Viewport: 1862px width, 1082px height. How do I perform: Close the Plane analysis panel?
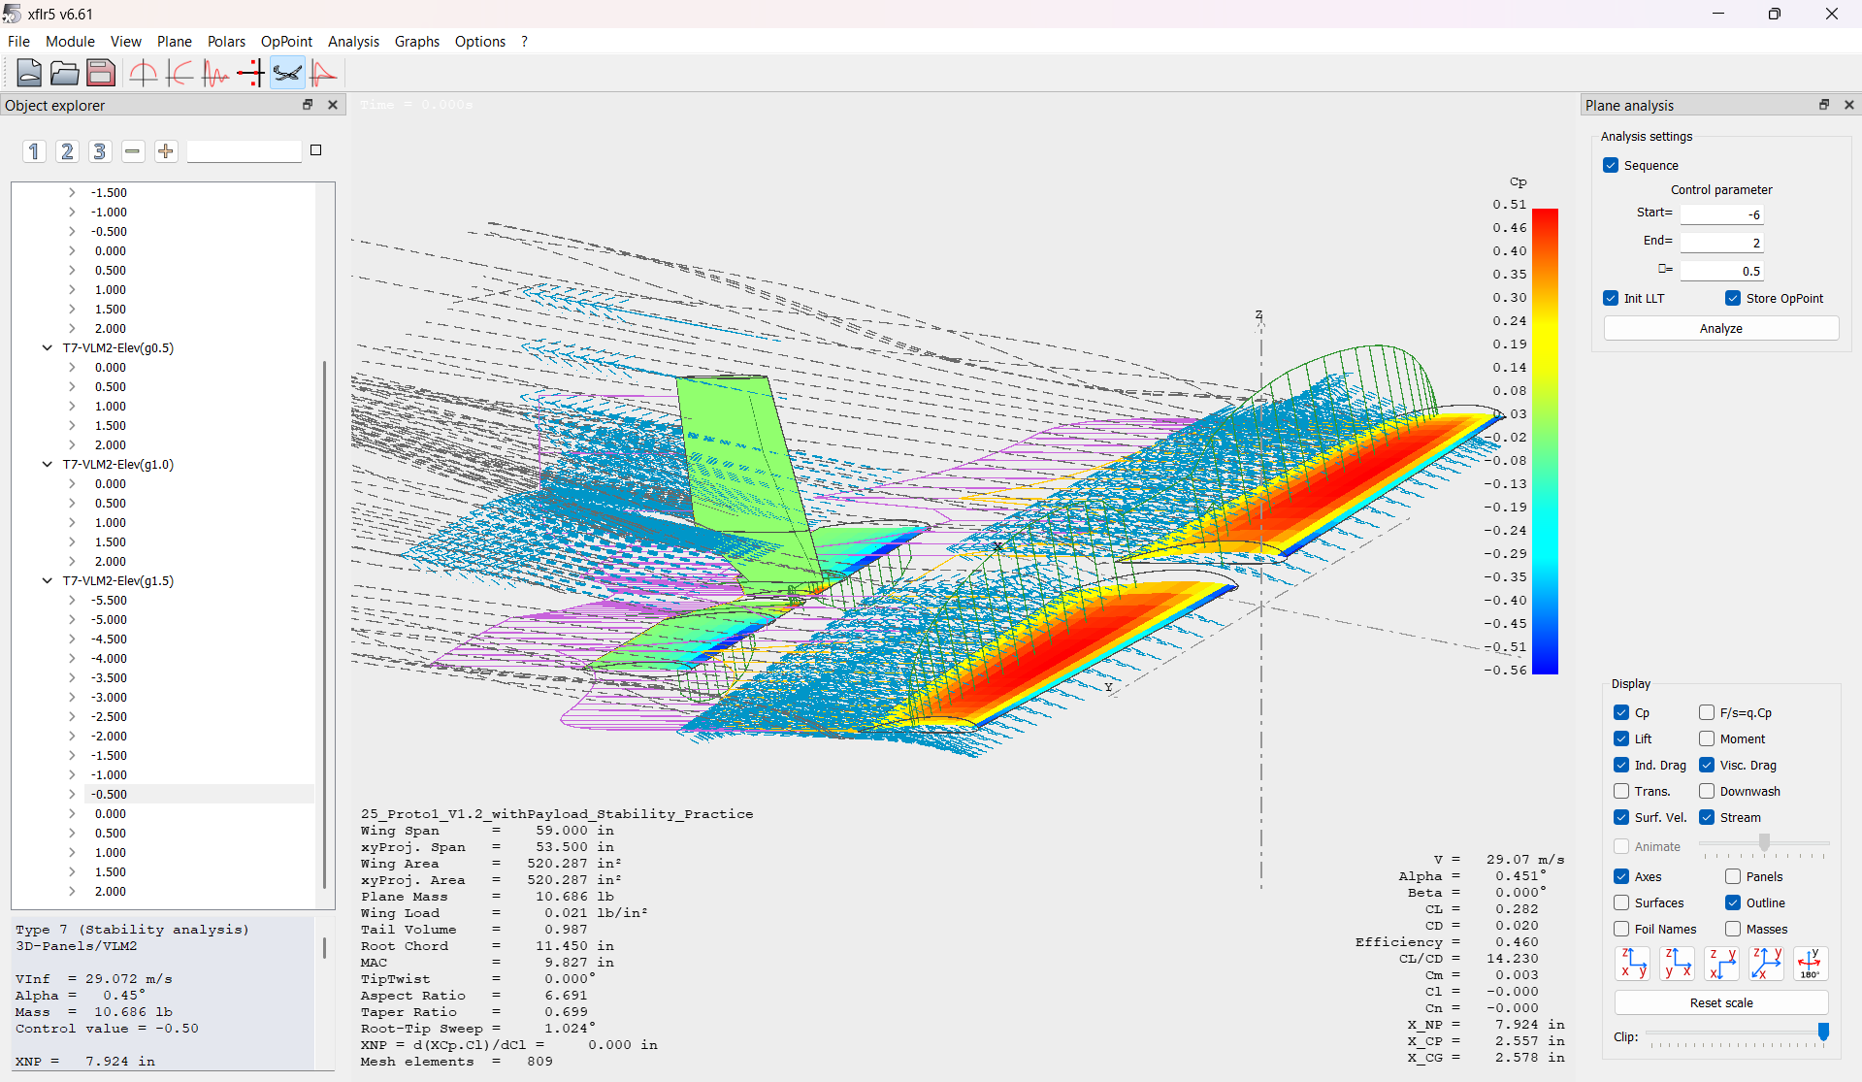pyautogui.click(x=1849, y=105)
